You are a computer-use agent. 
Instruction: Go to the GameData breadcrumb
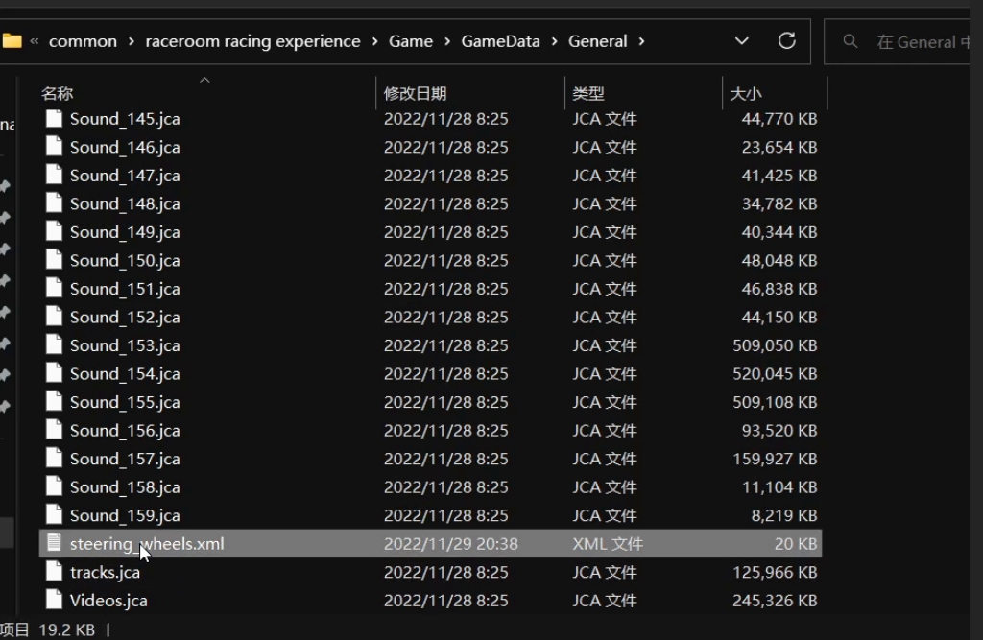coord(500,41)
